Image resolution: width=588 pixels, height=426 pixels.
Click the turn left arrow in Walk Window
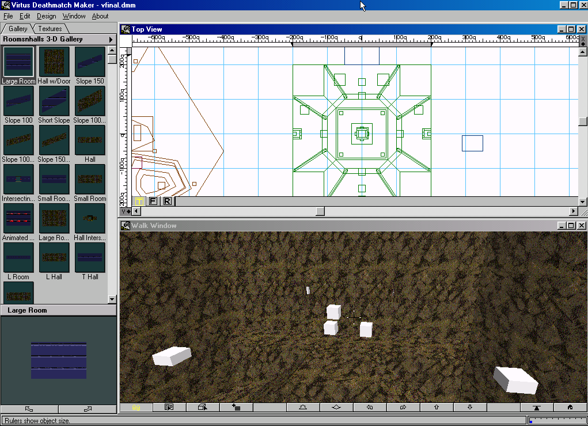[x=370, y=407]
